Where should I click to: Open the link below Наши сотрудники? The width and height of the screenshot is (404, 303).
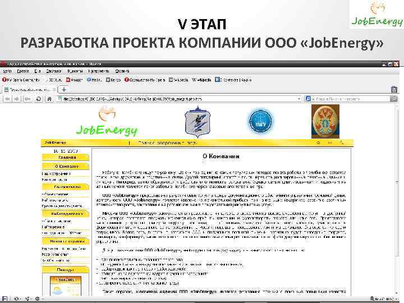[54, 180]
